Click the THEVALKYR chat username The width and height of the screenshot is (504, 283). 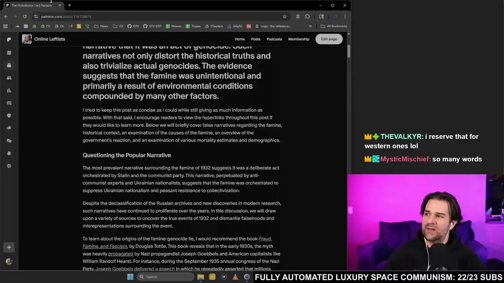click(402, 137)
